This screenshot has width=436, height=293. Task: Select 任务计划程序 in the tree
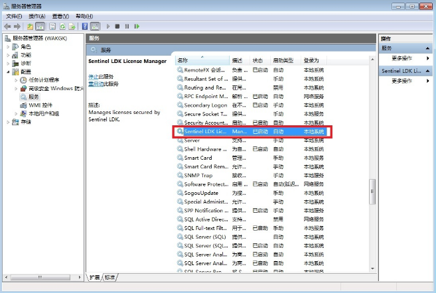coord(44,80)
